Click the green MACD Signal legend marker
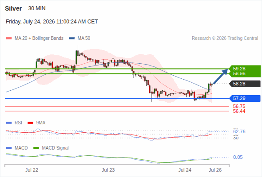The width and height of the screenshot is (262, 177). [x=36, y=148]
